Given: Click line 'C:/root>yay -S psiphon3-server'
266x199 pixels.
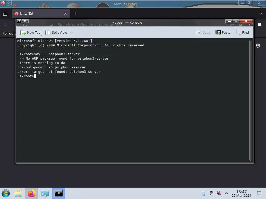Looking at the screenshot, I should (48, 54).
